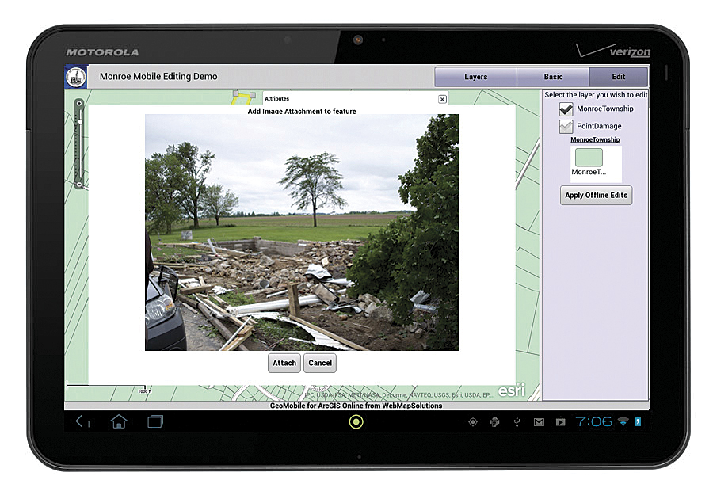Click the Monroe Mobile Editing Demo title

coord(158,76)
